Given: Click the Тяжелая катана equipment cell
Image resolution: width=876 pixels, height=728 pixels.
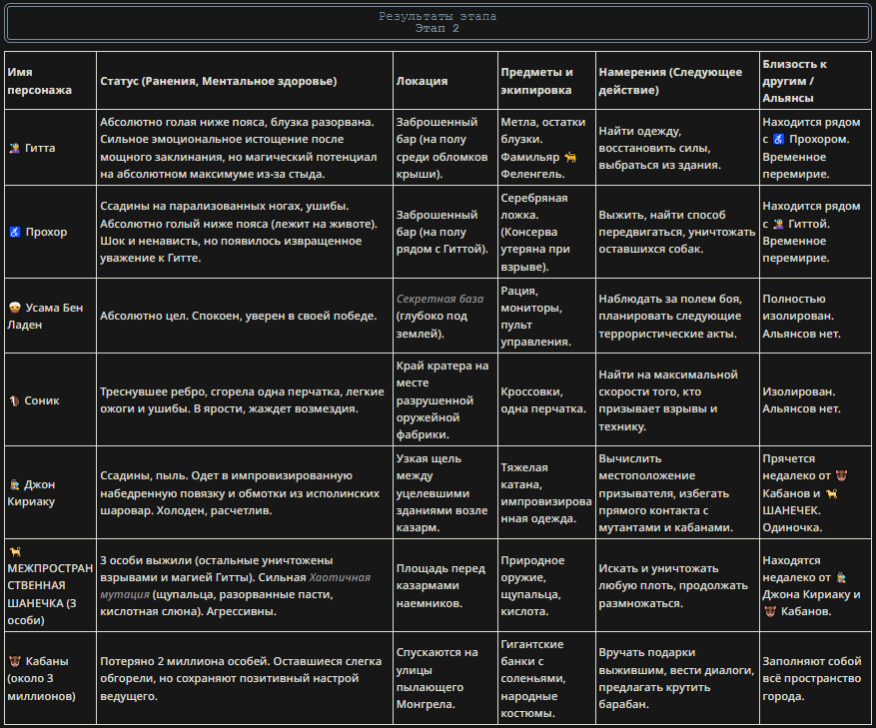Looking at the screenshot, I should (546, 492).
